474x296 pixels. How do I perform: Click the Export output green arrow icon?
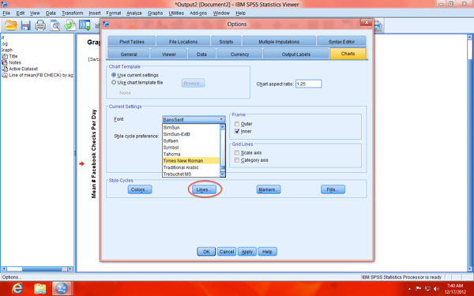[70, 25]
